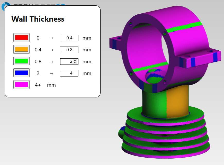The height and width of the screenshot is (165, 224).
Task: Click the left mounting flange of the model
Action: [x=116, y=43]
